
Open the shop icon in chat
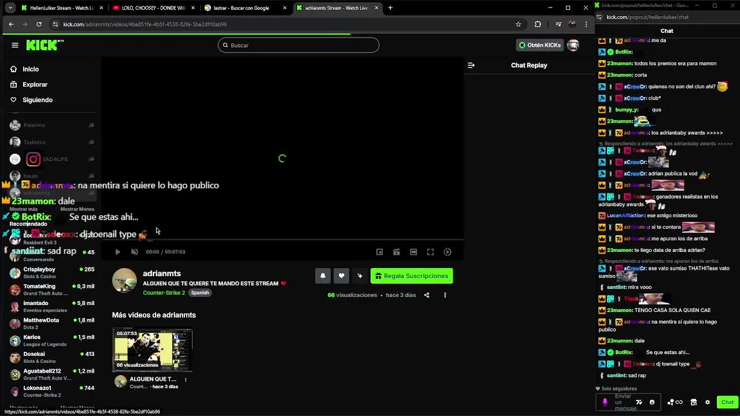point(694,402)
